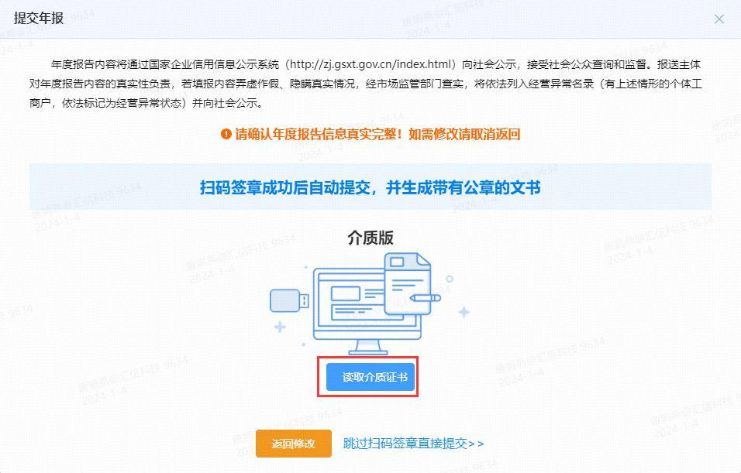Click the 提交年报 dialog title
The width and height of the screenshot is (741, 473).
pos(38,18)
